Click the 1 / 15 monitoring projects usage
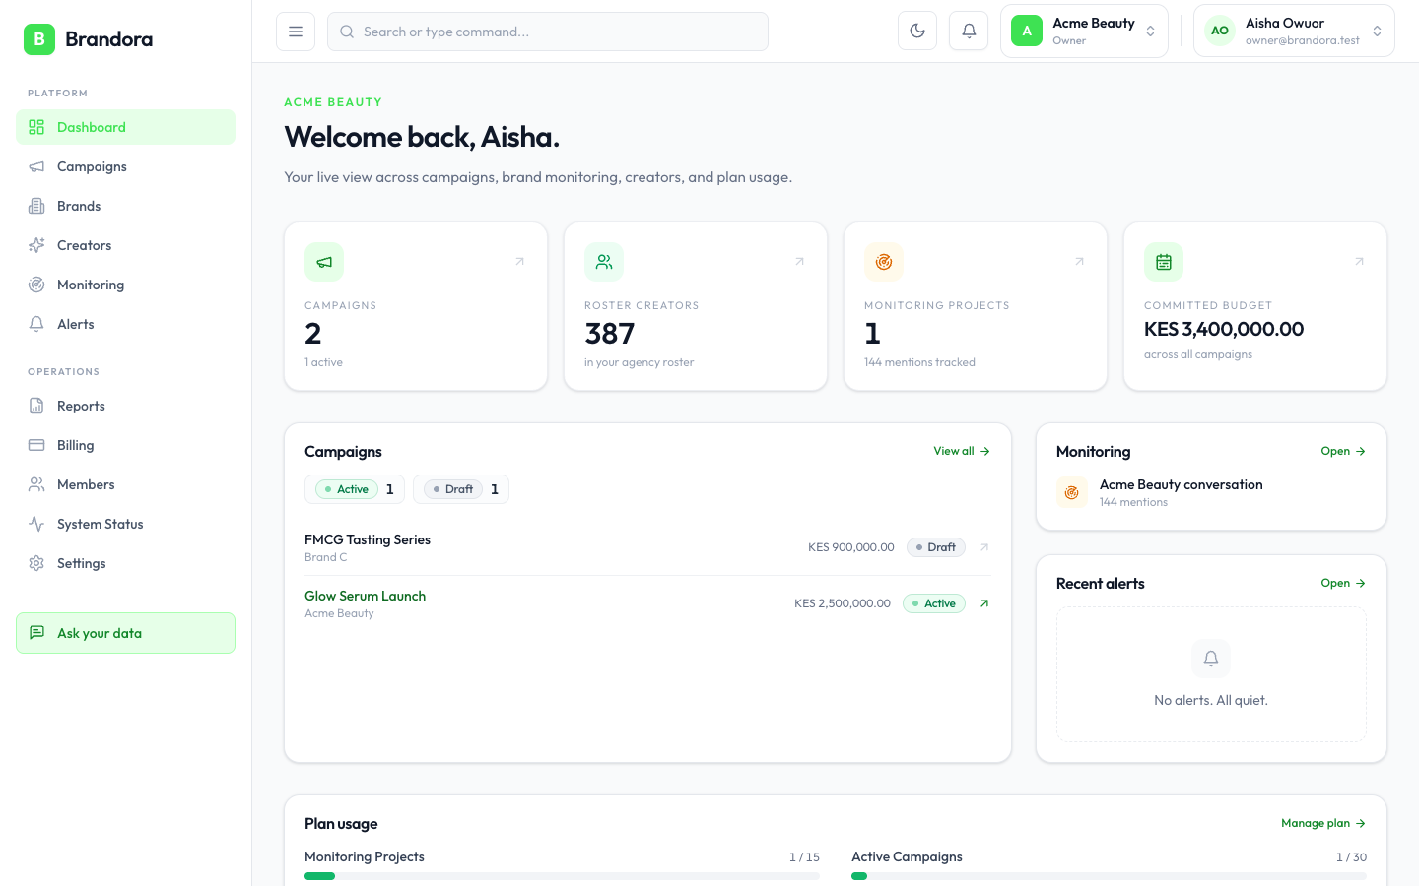 (804, 857)
